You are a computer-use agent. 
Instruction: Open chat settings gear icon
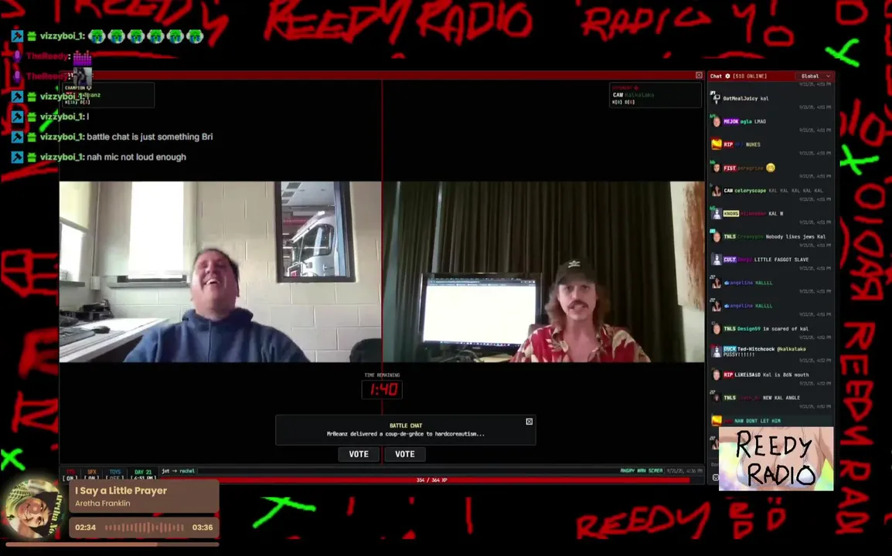point(727,76)
